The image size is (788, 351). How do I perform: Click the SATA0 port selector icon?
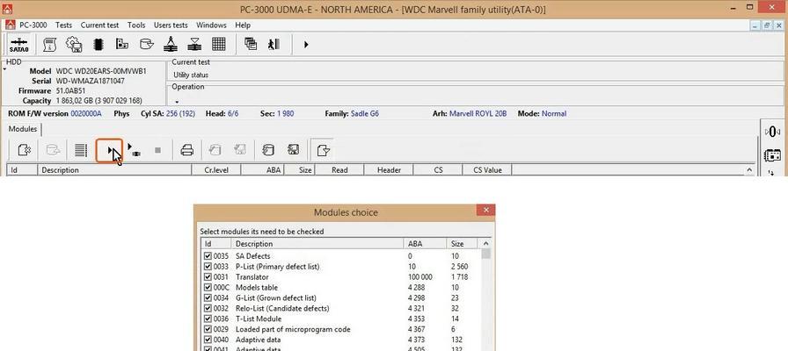pos(18,45)
